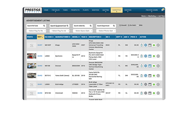Click the clipboard icon in row 32490

click(x=141, y=93)
